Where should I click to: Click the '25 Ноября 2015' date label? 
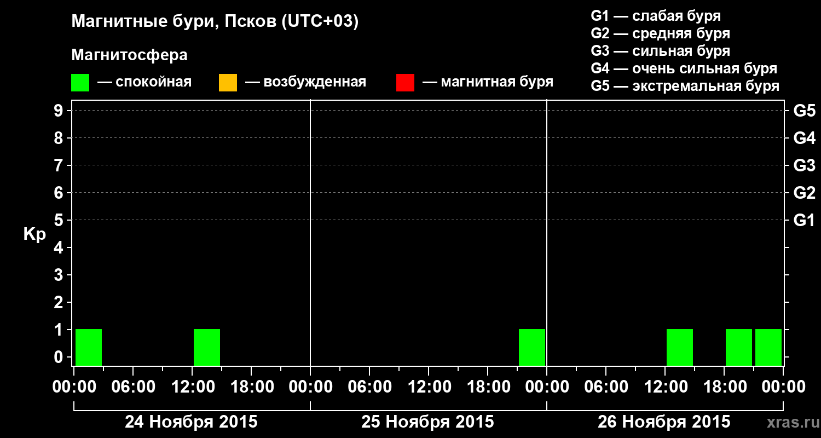(427, 422)
